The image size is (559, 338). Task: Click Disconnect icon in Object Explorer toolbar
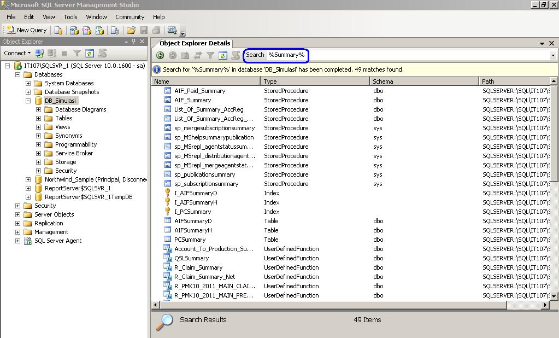(52, 54)
